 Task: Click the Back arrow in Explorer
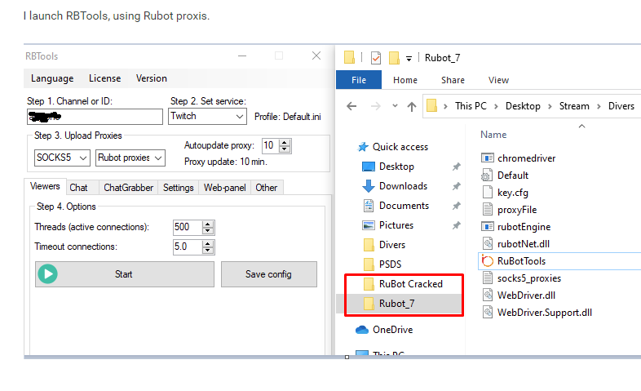point(351,106)
